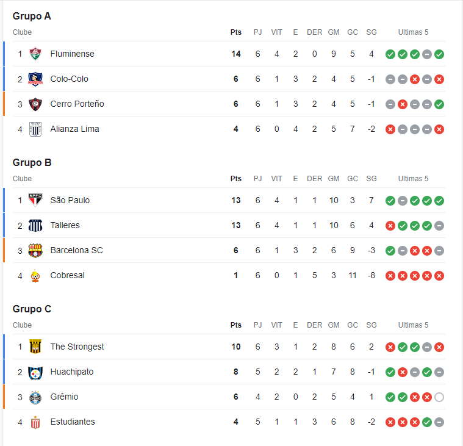The height and width of the screenshot is (446, 463).
Task: Click the Fluminense club crest
Action: (x=35, y=54)
